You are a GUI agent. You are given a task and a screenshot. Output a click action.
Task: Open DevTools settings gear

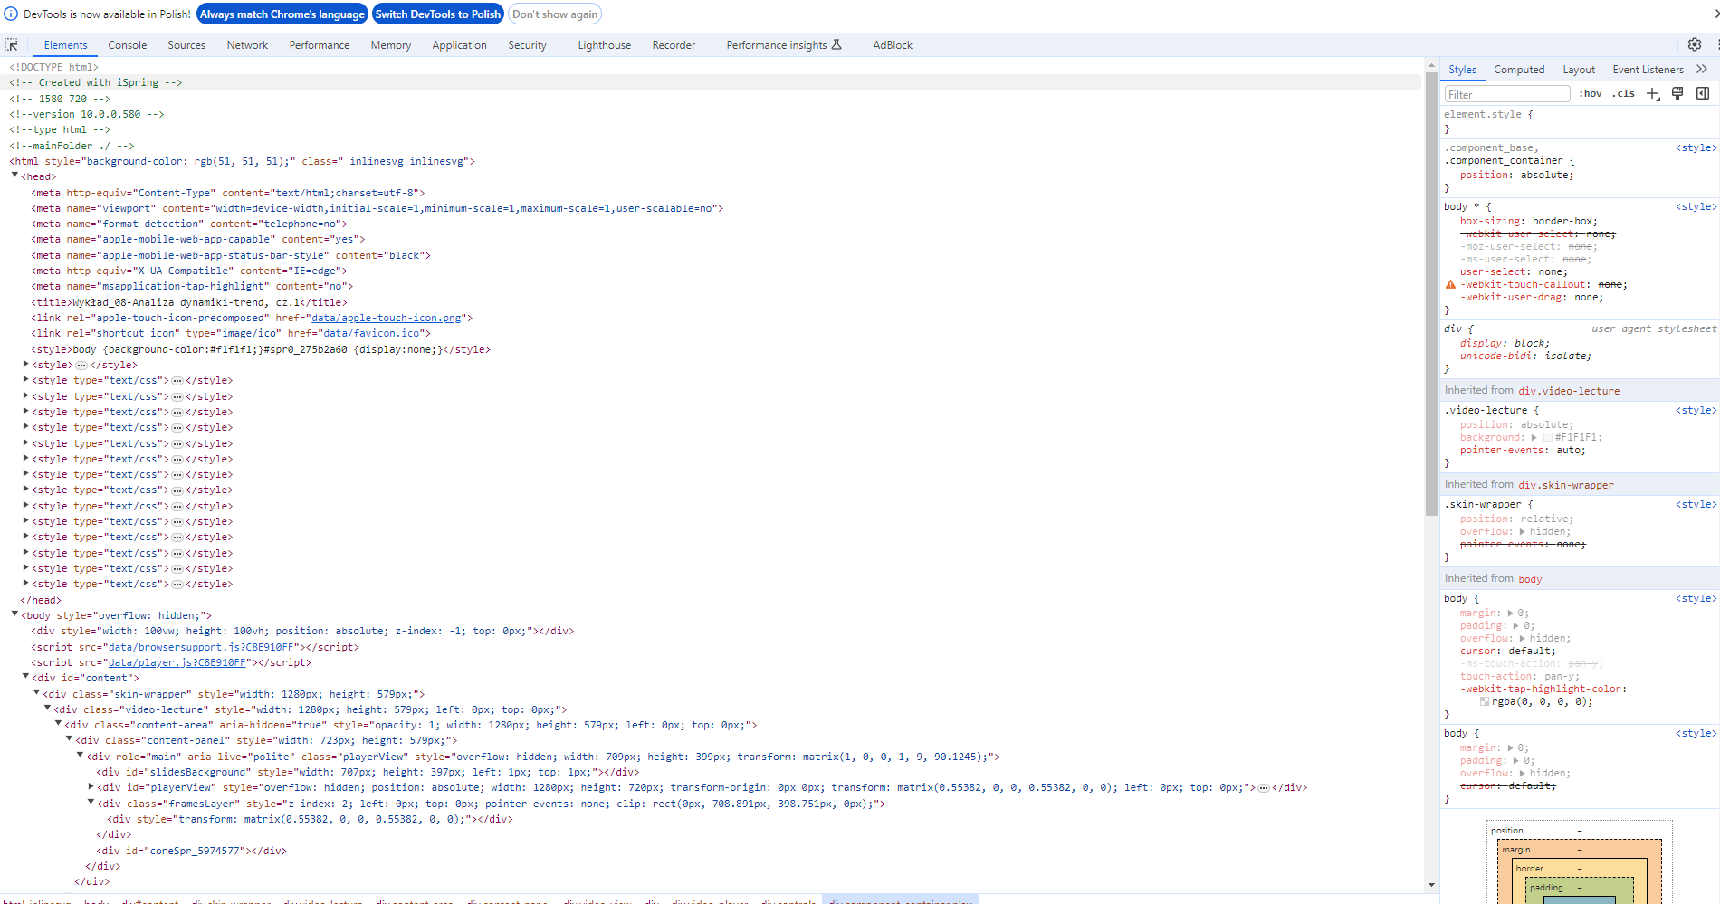tap(1695, 44)
